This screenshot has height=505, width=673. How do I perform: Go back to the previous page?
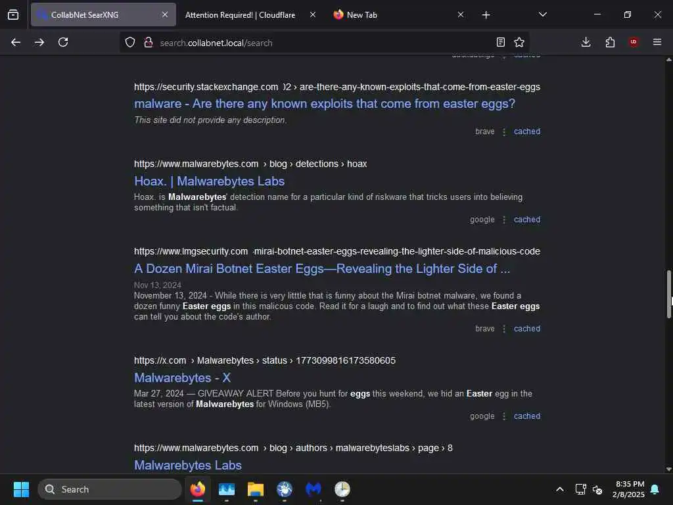[16, 42]
